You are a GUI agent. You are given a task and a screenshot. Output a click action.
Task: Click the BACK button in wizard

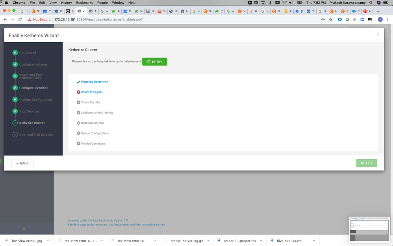(x=22, y=163)
